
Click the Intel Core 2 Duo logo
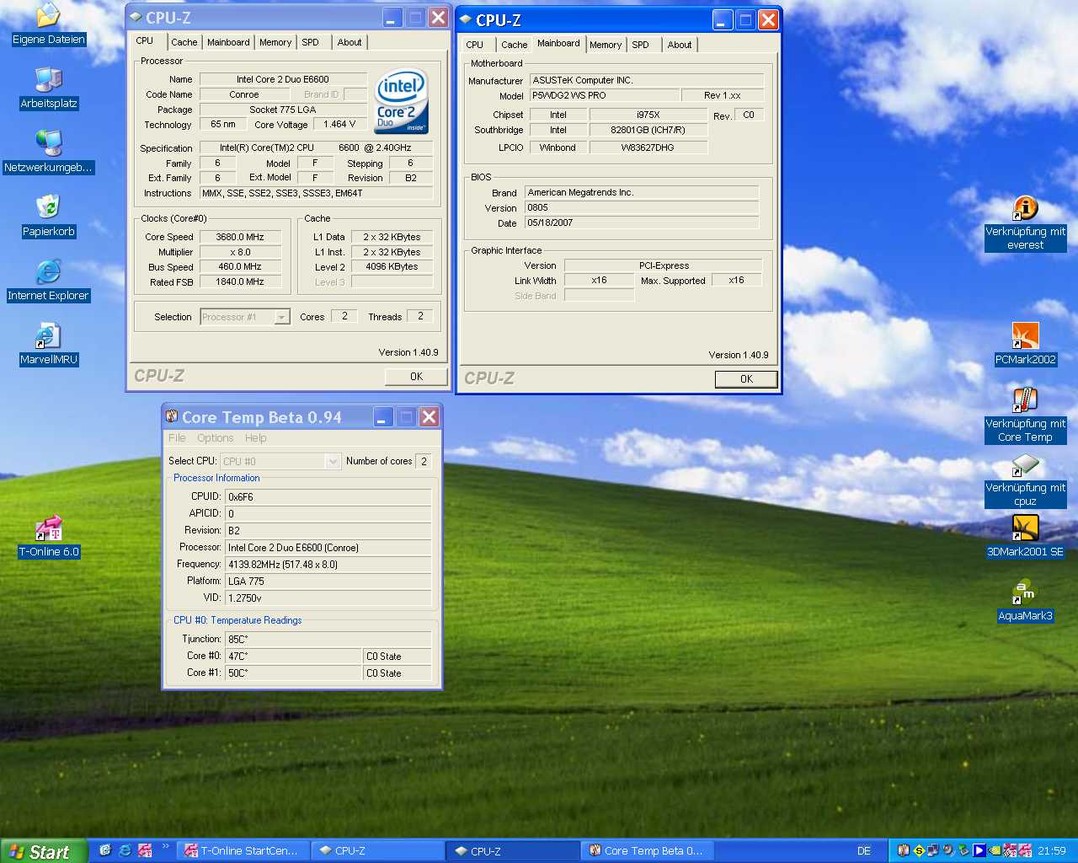click(x=401, y=101)
